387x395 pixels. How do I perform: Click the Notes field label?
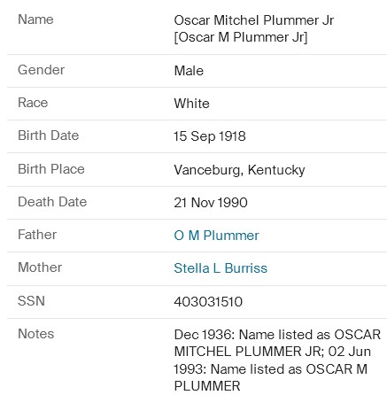pos(36,334)
